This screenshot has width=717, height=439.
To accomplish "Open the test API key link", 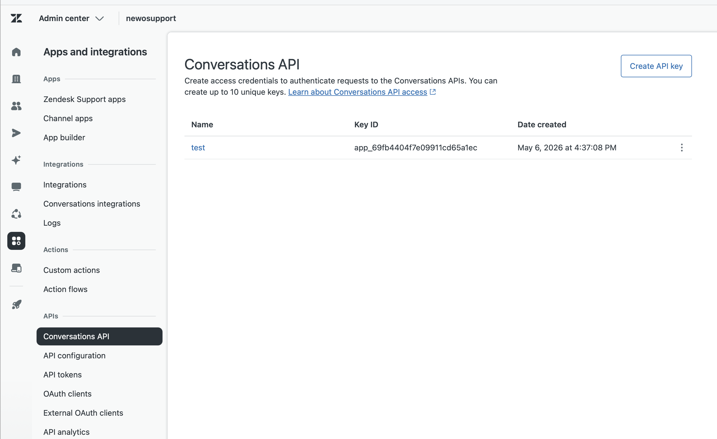I will pos(198,148).
